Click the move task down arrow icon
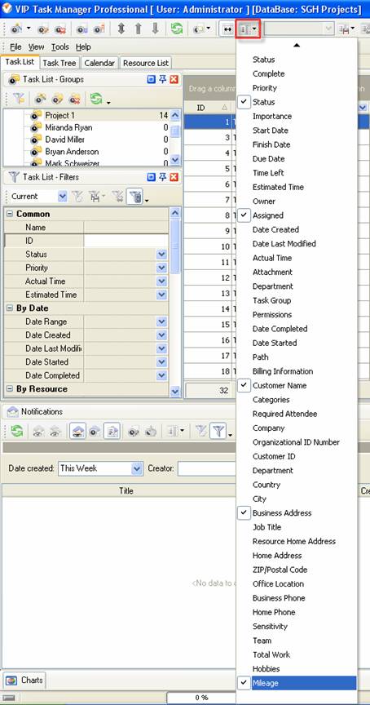Screen dimensions: 370x705 [155, 29]
